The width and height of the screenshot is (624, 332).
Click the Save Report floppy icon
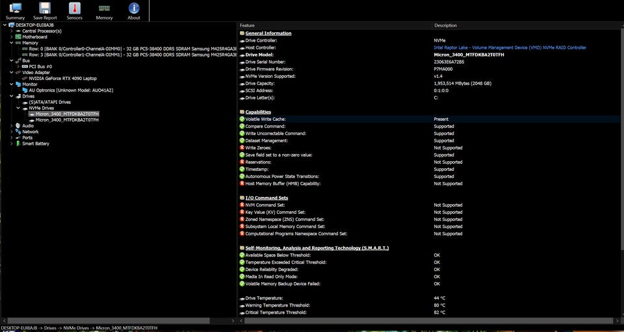tap(45, 8)
